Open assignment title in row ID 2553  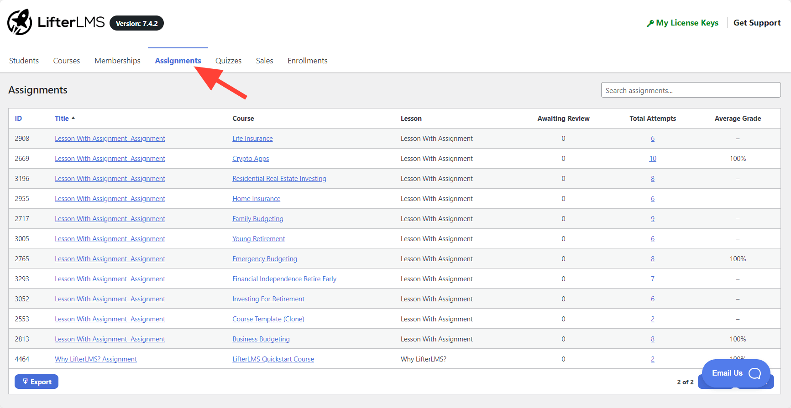coord(110,319)
